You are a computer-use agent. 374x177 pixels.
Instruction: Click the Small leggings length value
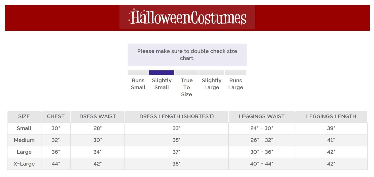point(331,128)
